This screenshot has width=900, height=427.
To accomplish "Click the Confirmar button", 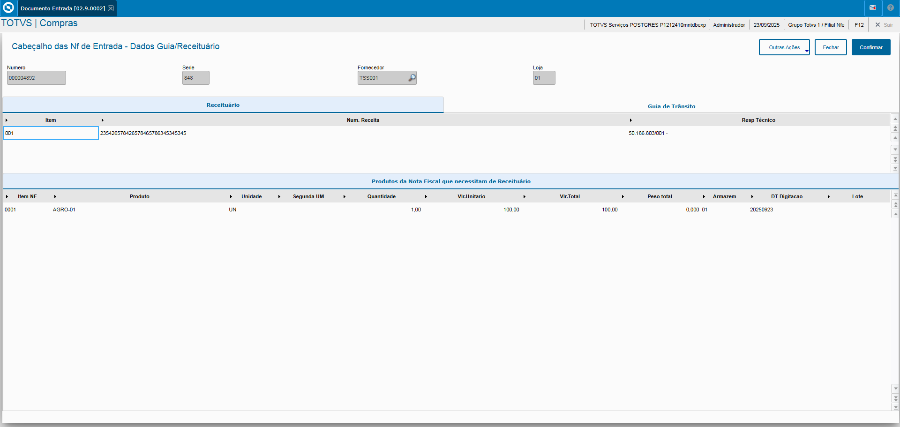I will click(x=871, y=47).
